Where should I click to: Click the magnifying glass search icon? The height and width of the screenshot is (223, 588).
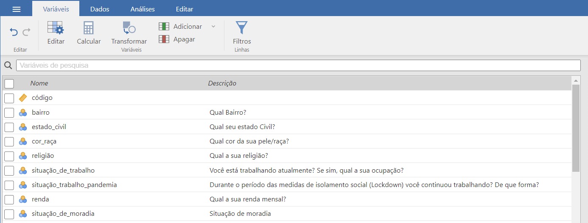[x=8, y=66]
